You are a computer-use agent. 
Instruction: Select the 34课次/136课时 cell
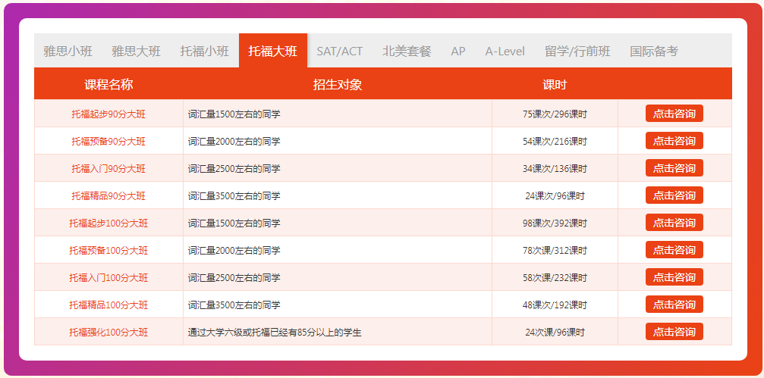[x=555, y=169]
